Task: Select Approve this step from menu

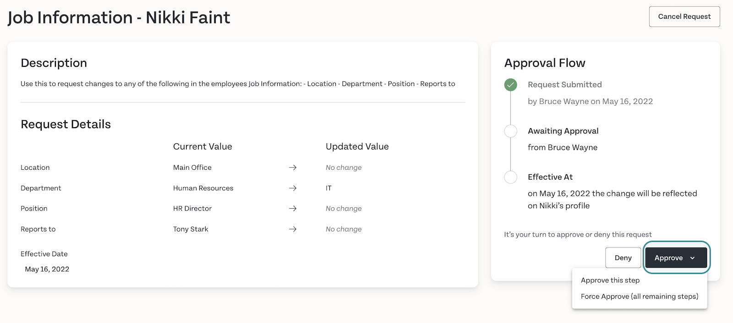Action: 610,280
